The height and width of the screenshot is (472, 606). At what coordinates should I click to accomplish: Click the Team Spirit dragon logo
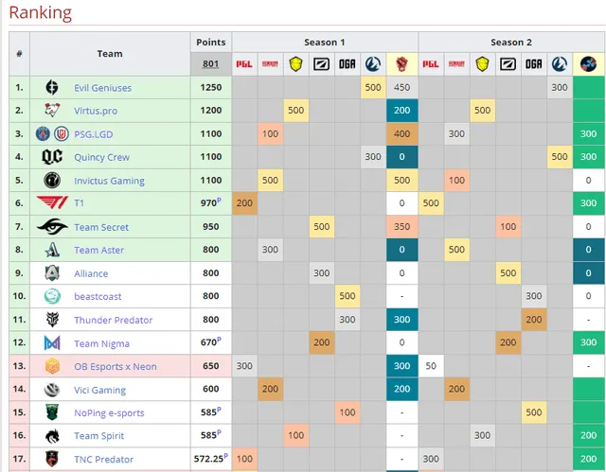point(52,436)
